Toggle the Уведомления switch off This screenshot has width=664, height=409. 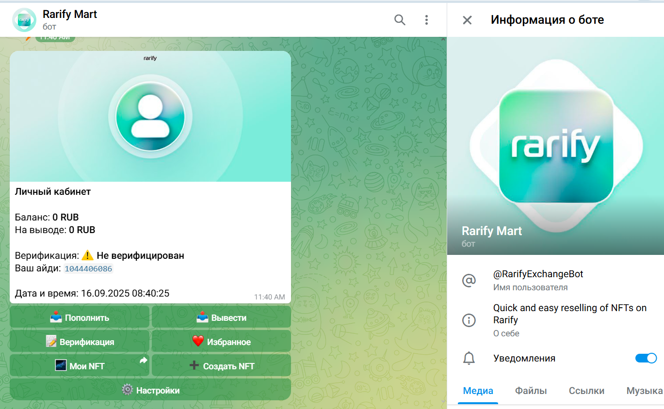[645, 358]
